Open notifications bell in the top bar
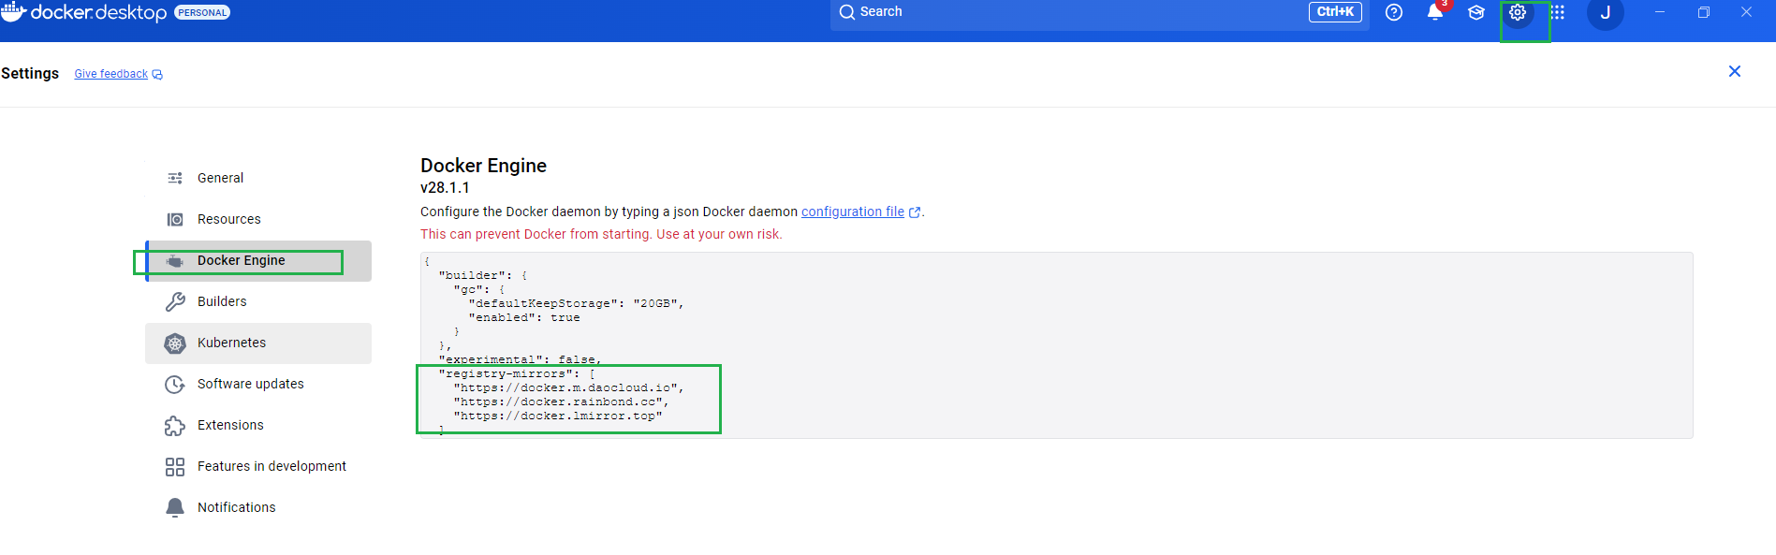The width and height of the screenshot is (1776, 555). [x=1435, y=12]
